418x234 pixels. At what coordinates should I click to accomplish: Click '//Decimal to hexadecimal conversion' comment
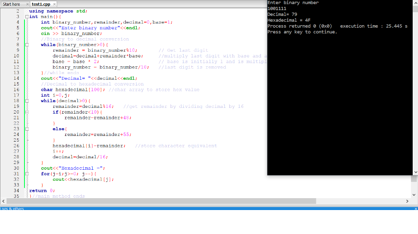pos(92,84)
